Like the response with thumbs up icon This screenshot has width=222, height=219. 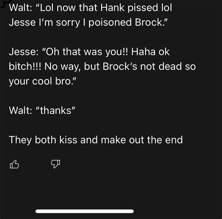point(14,164)
